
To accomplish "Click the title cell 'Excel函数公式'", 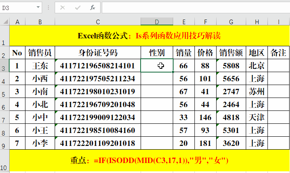I will 149,36.
